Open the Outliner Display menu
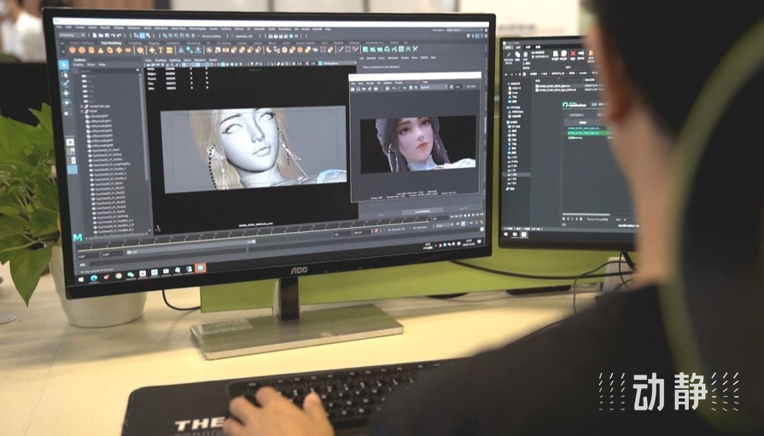Viewport: 764px width, 436px height. point(78,64)
